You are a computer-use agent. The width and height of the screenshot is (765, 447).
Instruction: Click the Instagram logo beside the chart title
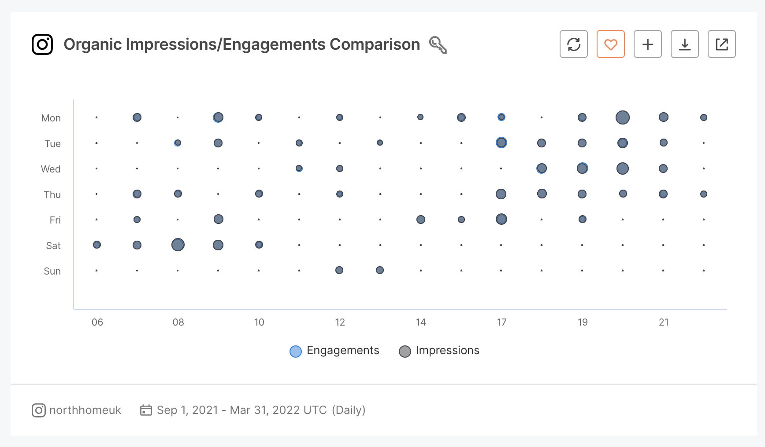[42, 44]
